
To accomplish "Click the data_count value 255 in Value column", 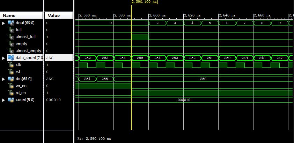I will pos(50,58).
